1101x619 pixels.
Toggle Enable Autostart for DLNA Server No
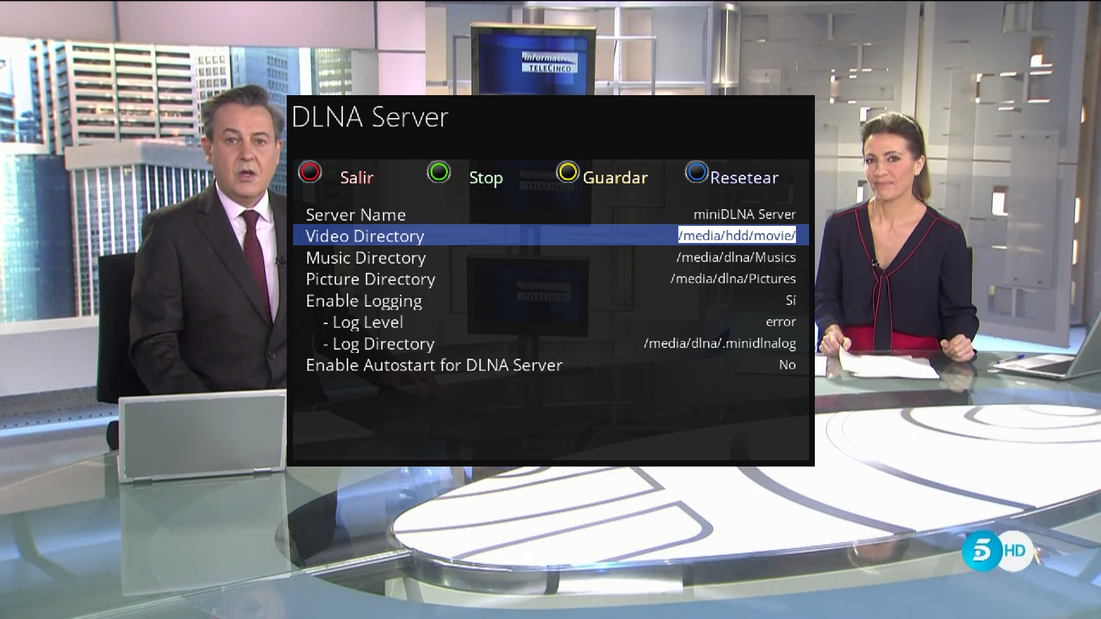point(787,365)
